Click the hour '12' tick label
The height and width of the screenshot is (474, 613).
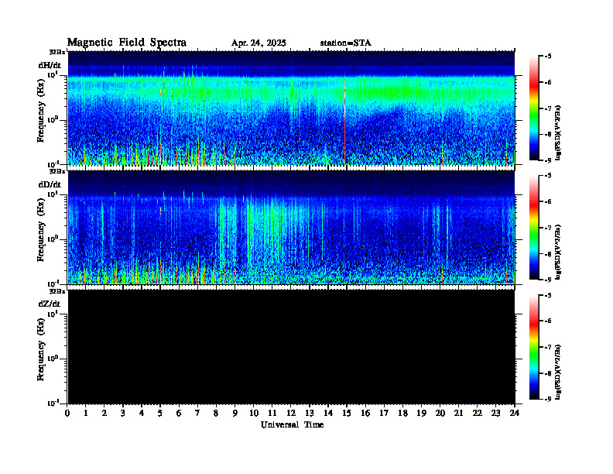291,413
